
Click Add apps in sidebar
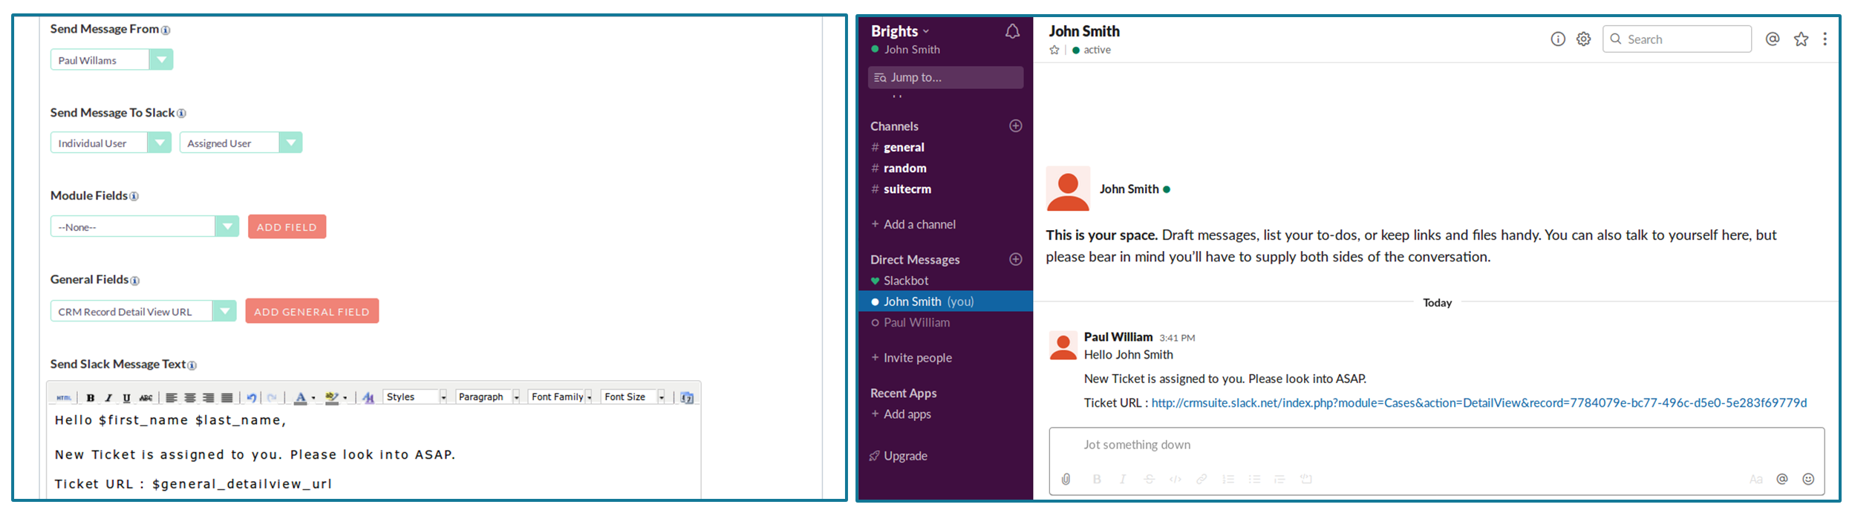[901, 414]
